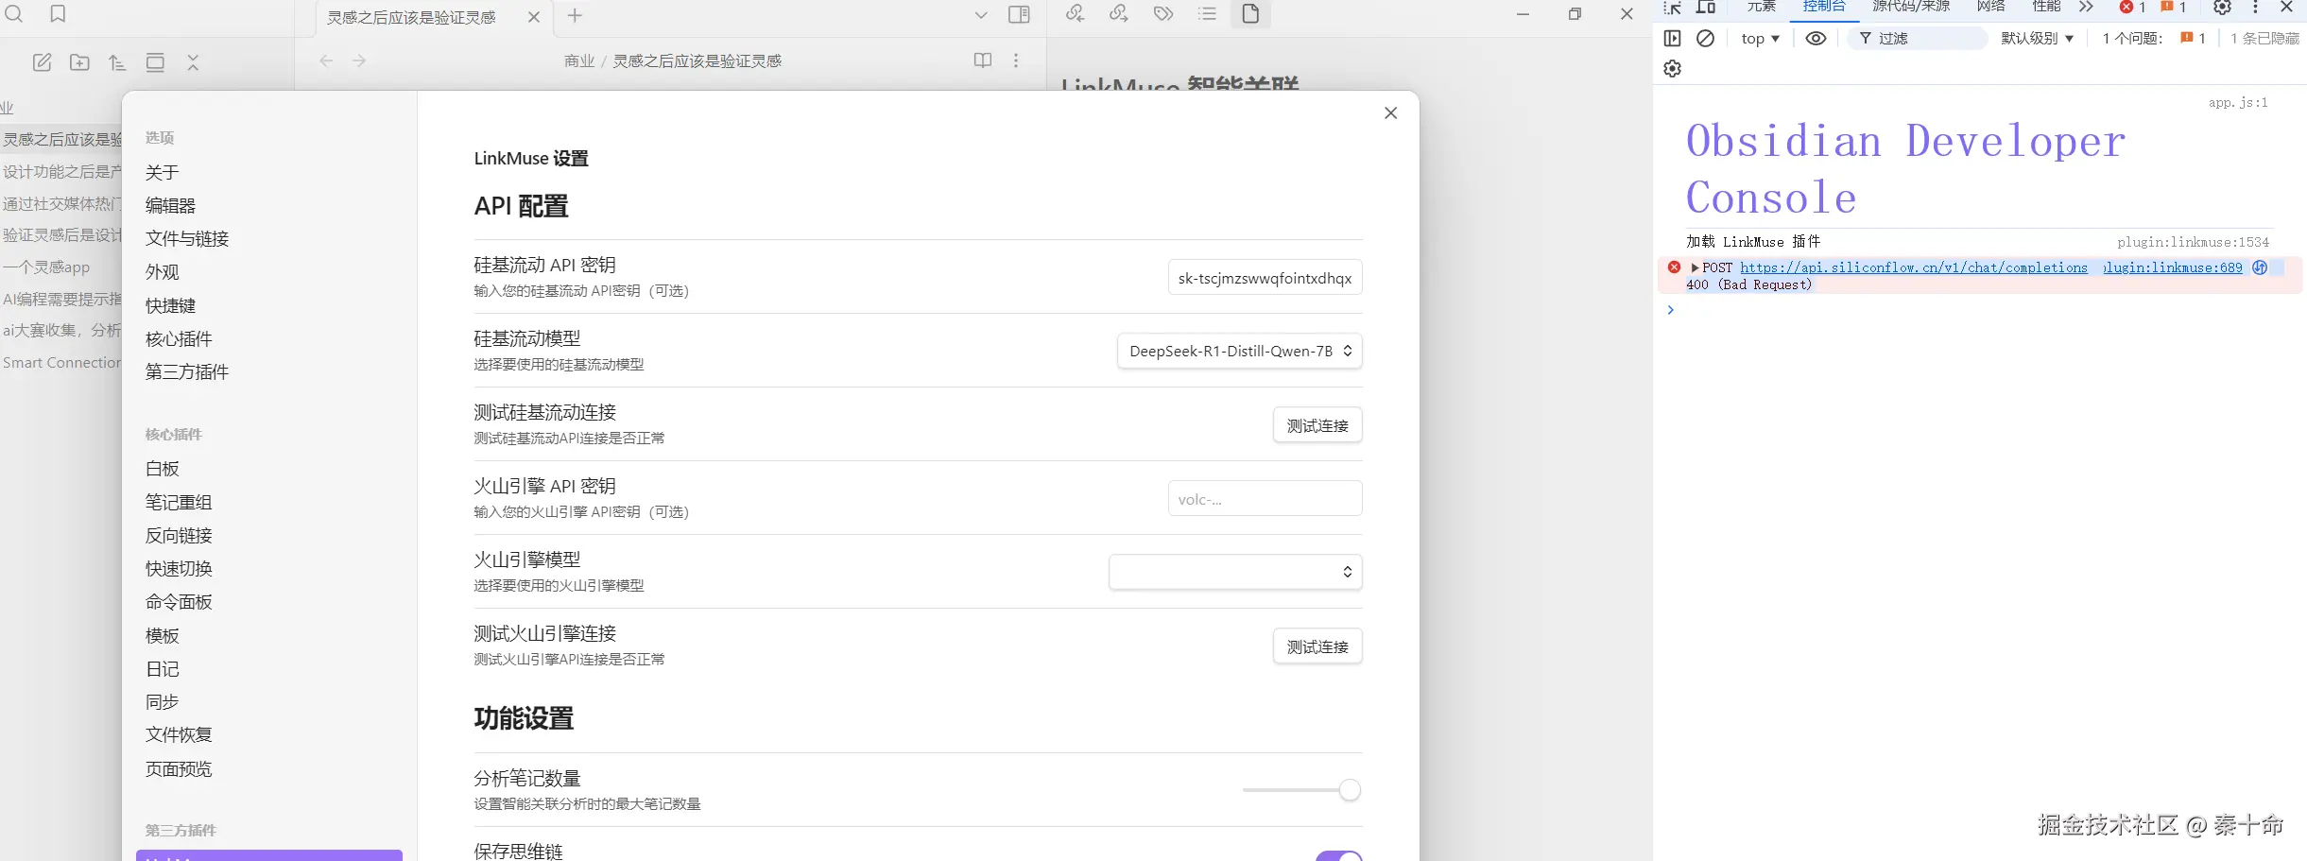Open 命令面板 core plugin settings
2307x861 pixels.
(179, 601)
